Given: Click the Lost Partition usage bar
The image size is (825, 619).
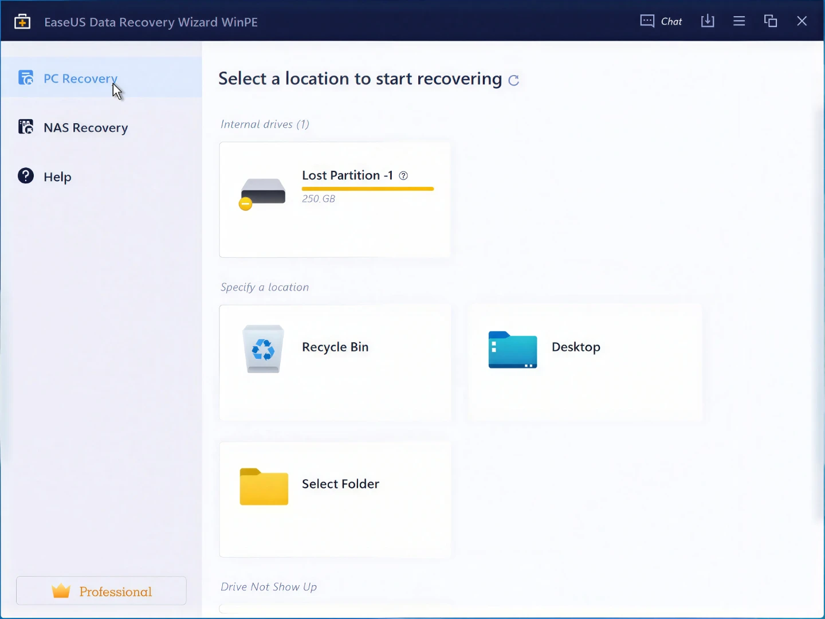Looking at the screenshot, I should click(x=368, y=189).
